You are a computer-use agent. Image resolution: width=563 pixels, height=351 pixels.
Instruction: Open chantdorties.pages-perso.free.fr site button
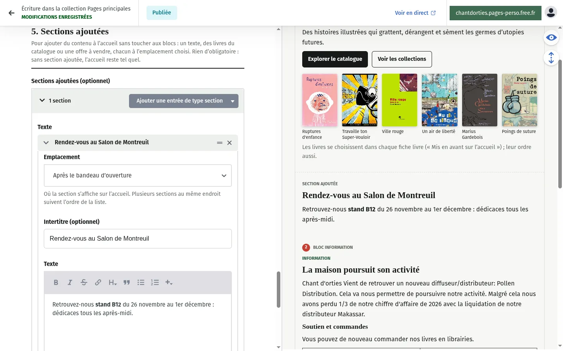(x=495, y=13)
